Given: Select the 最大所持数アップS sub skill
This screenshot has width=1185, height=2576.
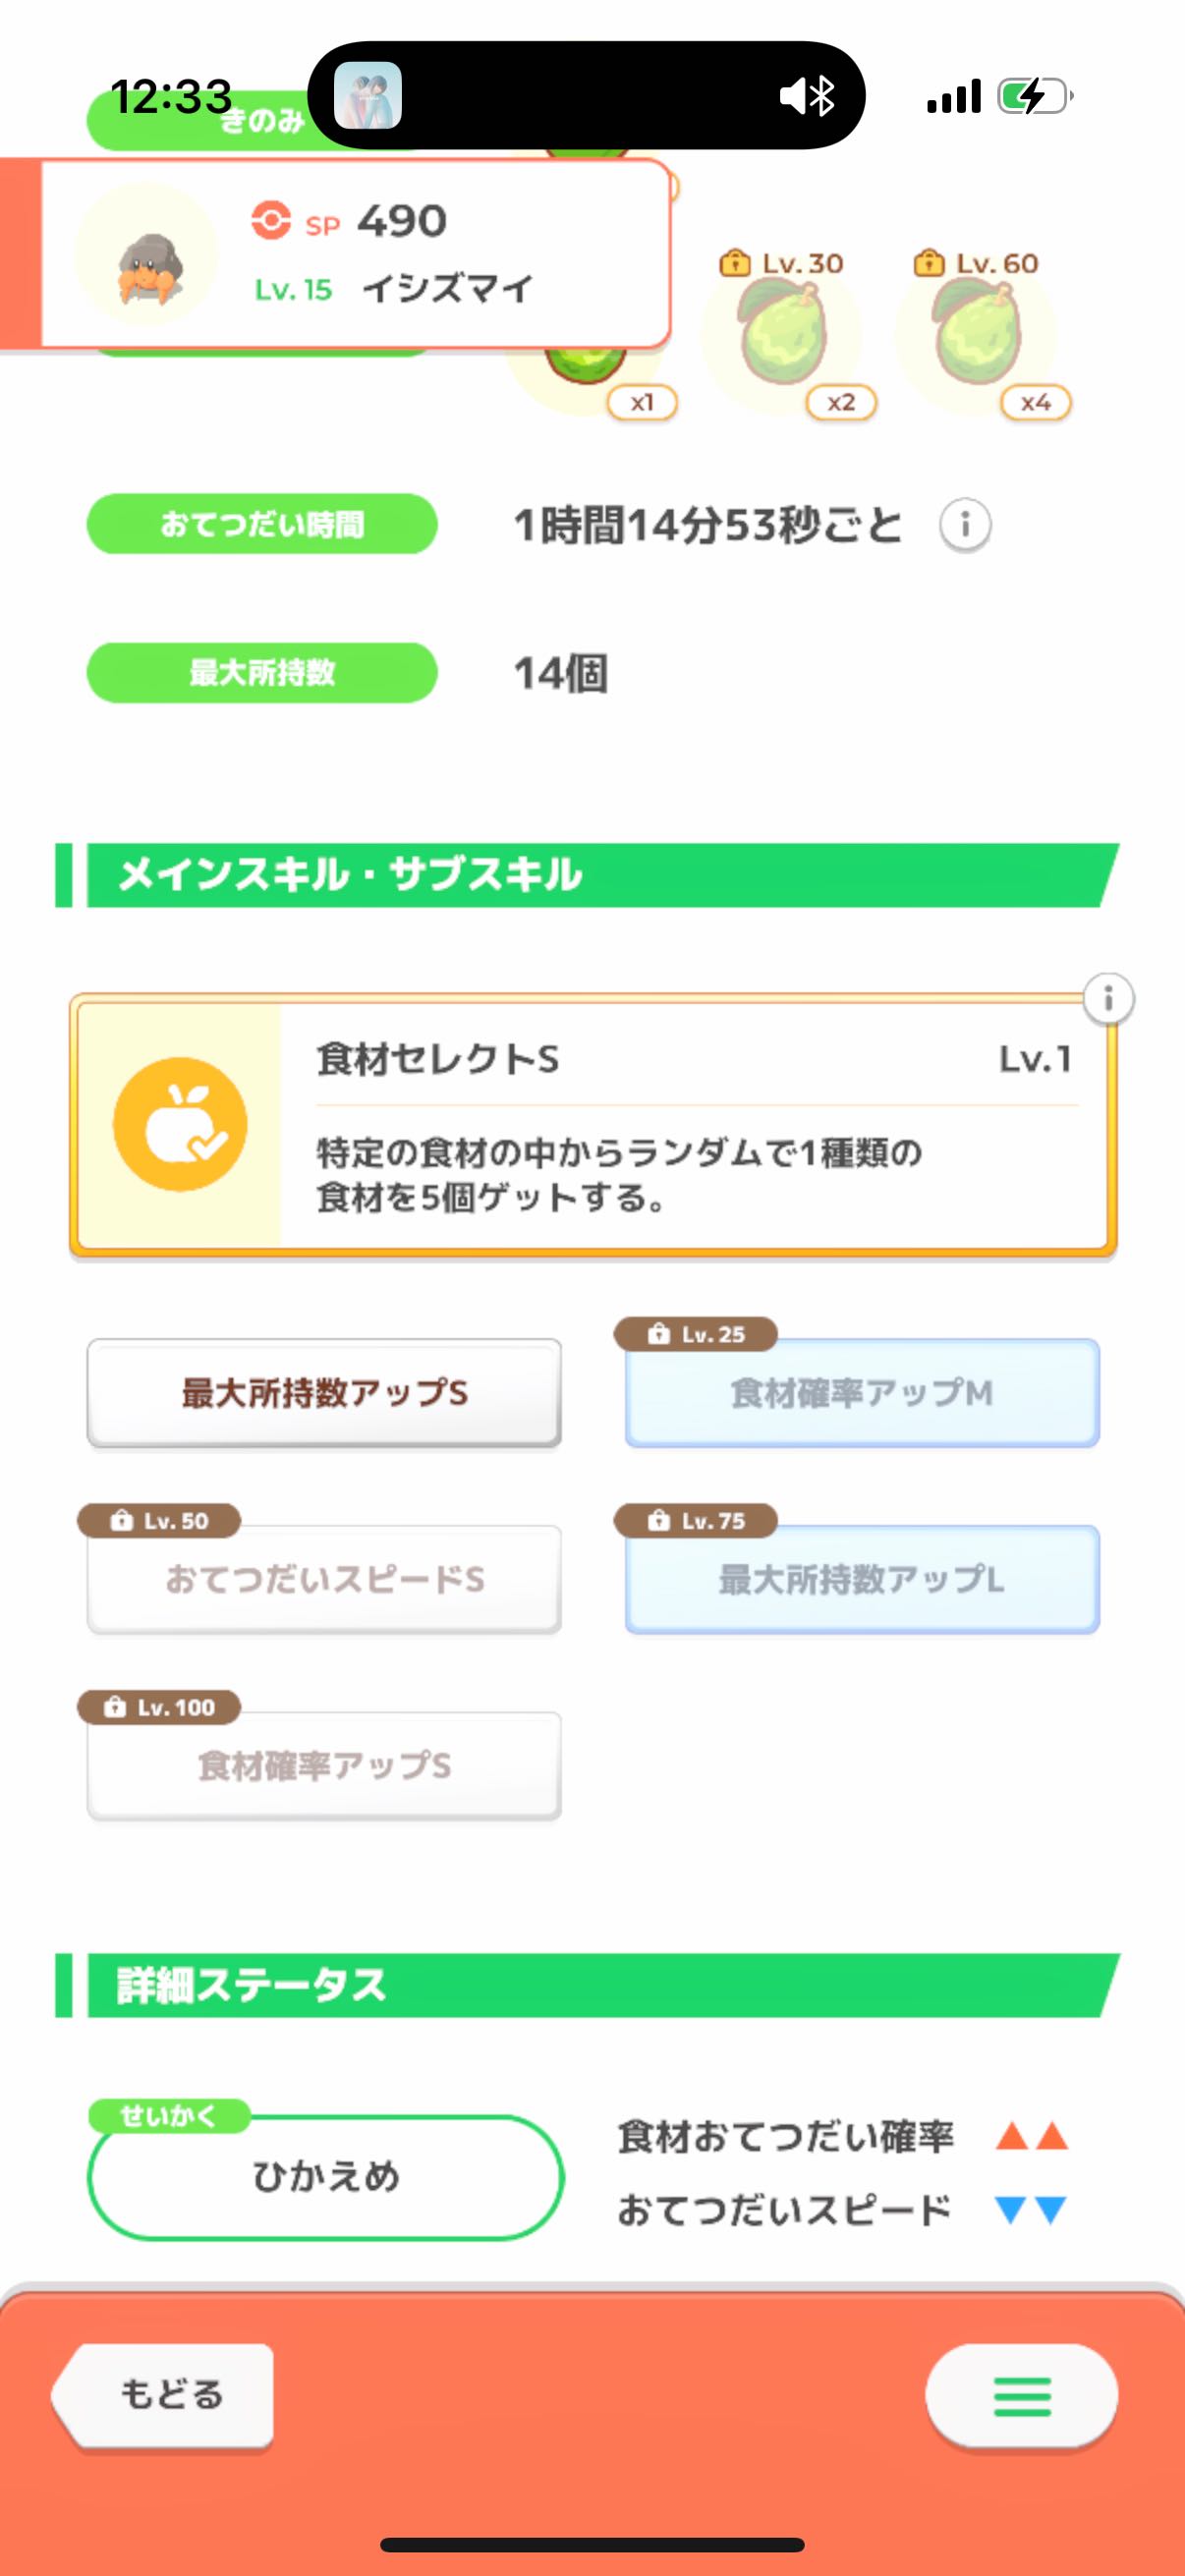Looking at the screenshot, I should pyautogui.click(x=324, y=1393).
